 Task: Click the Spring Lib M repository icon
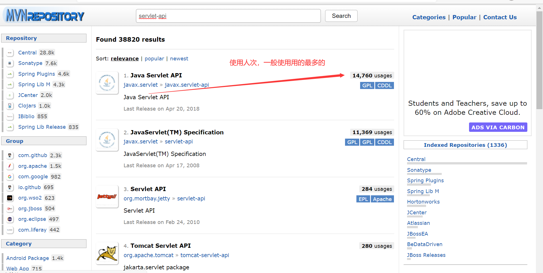tap(10, 84)
